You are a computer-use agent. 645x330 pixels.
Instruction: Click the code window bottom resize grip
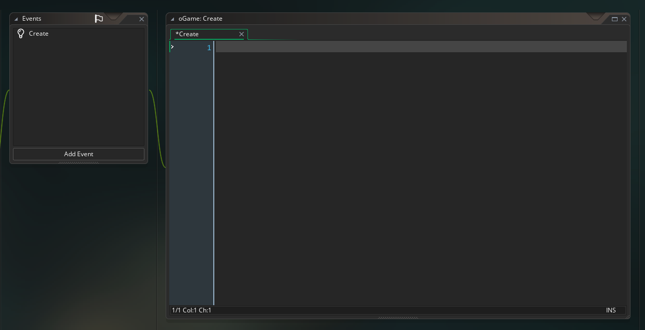[x=398, y=318]
